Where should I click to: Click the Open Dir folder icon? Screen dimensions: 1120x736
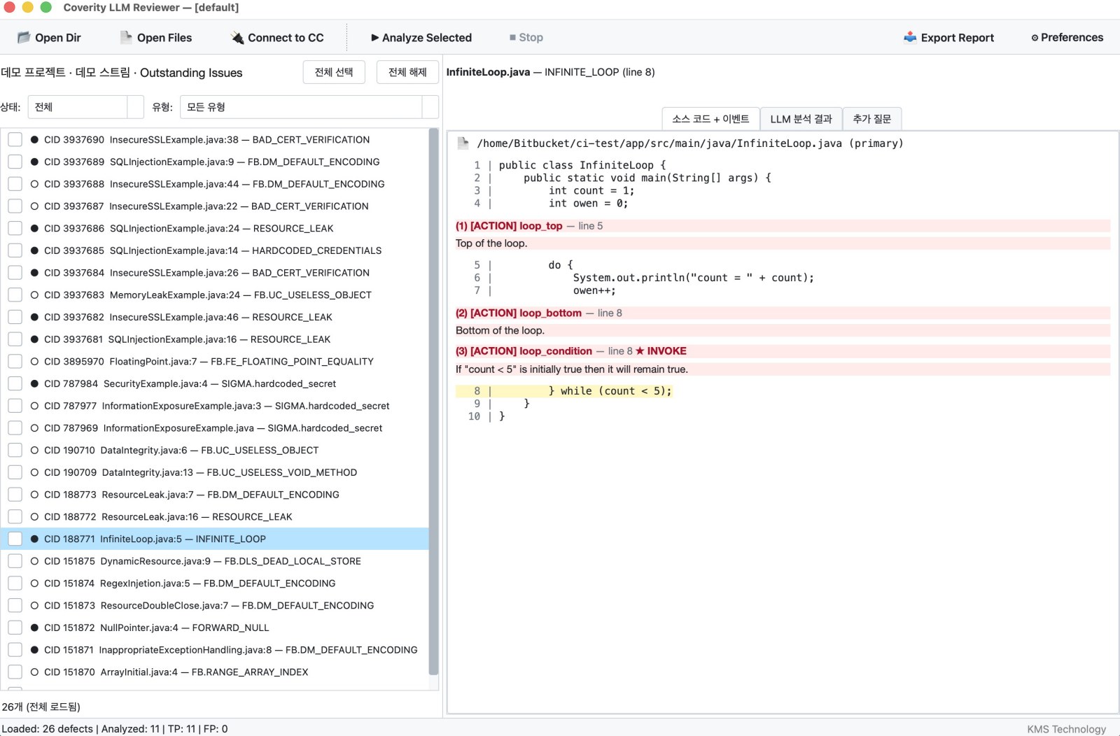(24, 38)
